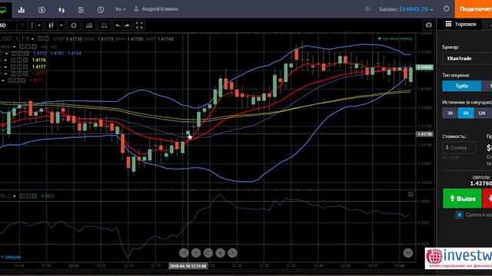492x276 pixels.
Task: Select 30 seconds expiry
Action: tap(450, 113)
